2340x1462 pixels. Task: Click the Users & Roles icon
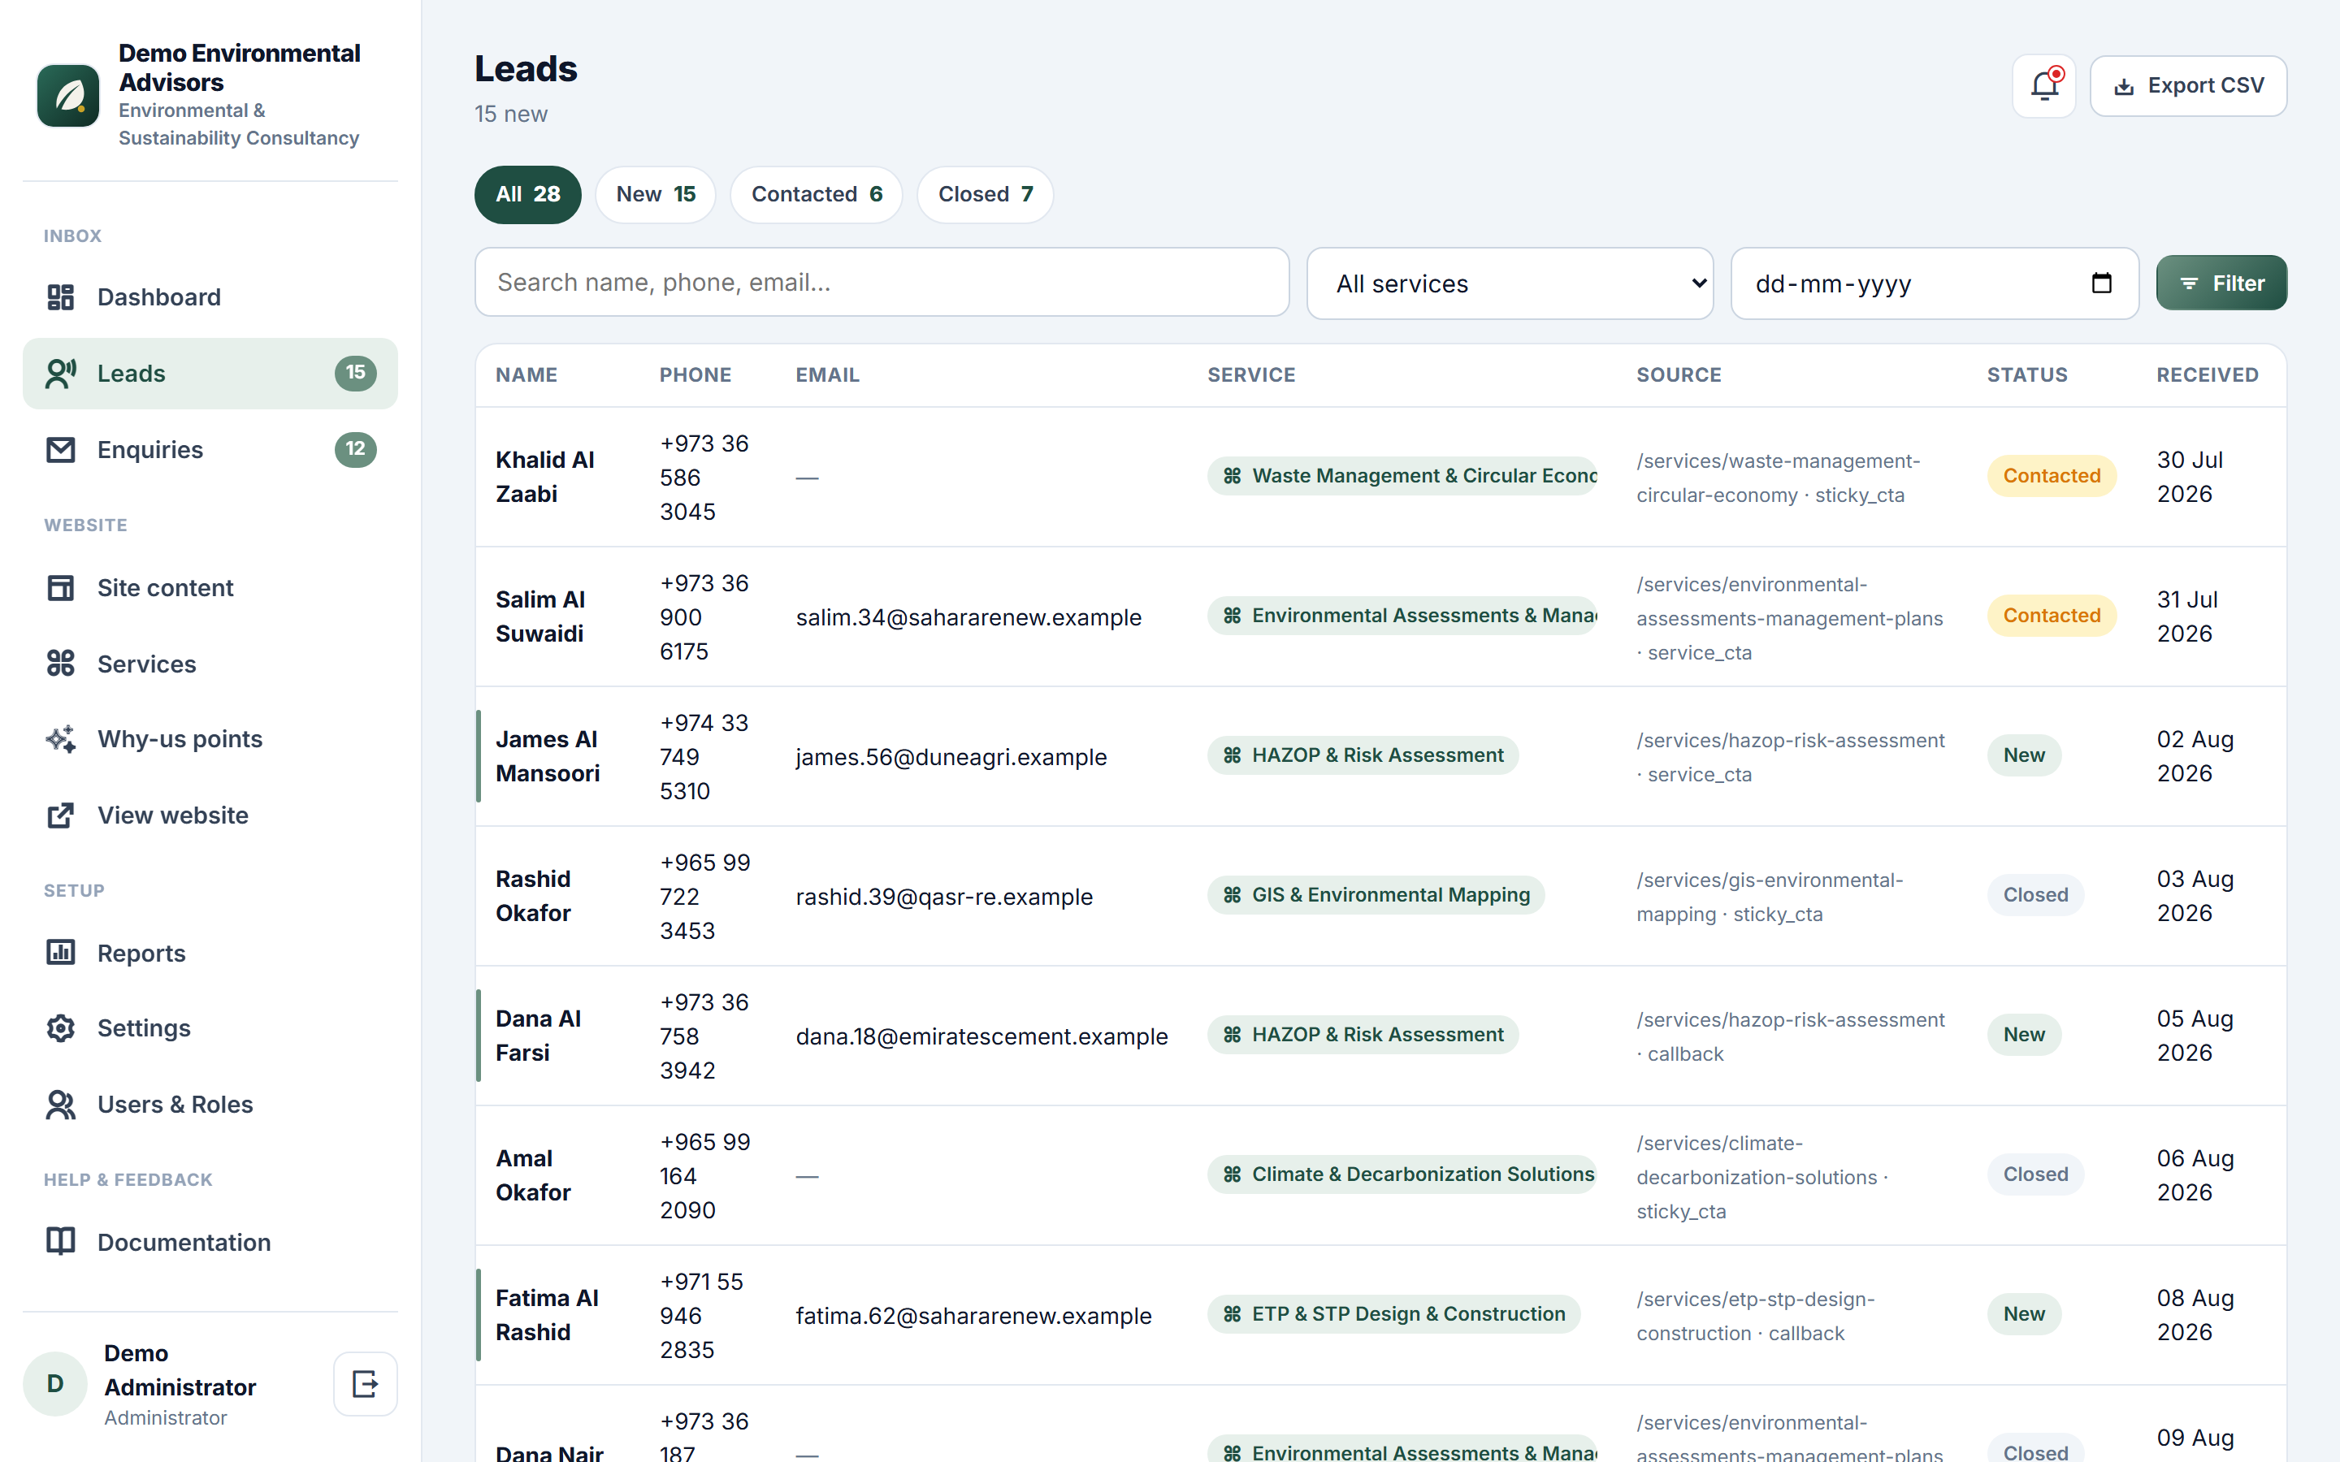pyautogui.click(x=61, y=1105)
